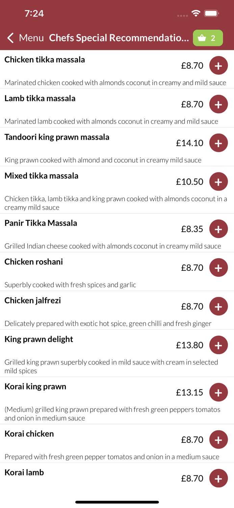View the King prawn delight description text

pyautogui.click(x=111, y=366)
